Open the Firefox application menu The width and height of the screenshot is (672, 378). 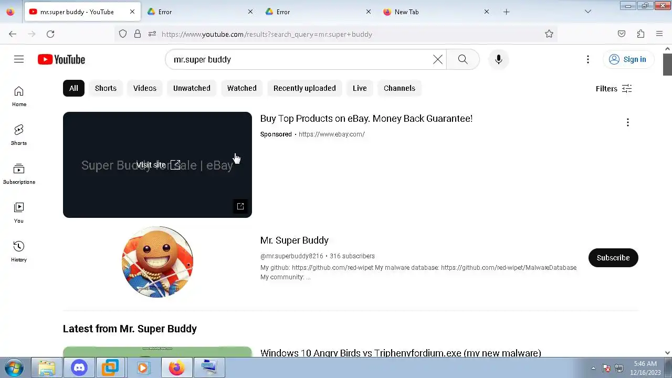[659, 34]
